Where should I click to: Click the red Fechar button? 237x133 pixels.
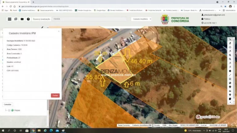(x=55, y=95)
